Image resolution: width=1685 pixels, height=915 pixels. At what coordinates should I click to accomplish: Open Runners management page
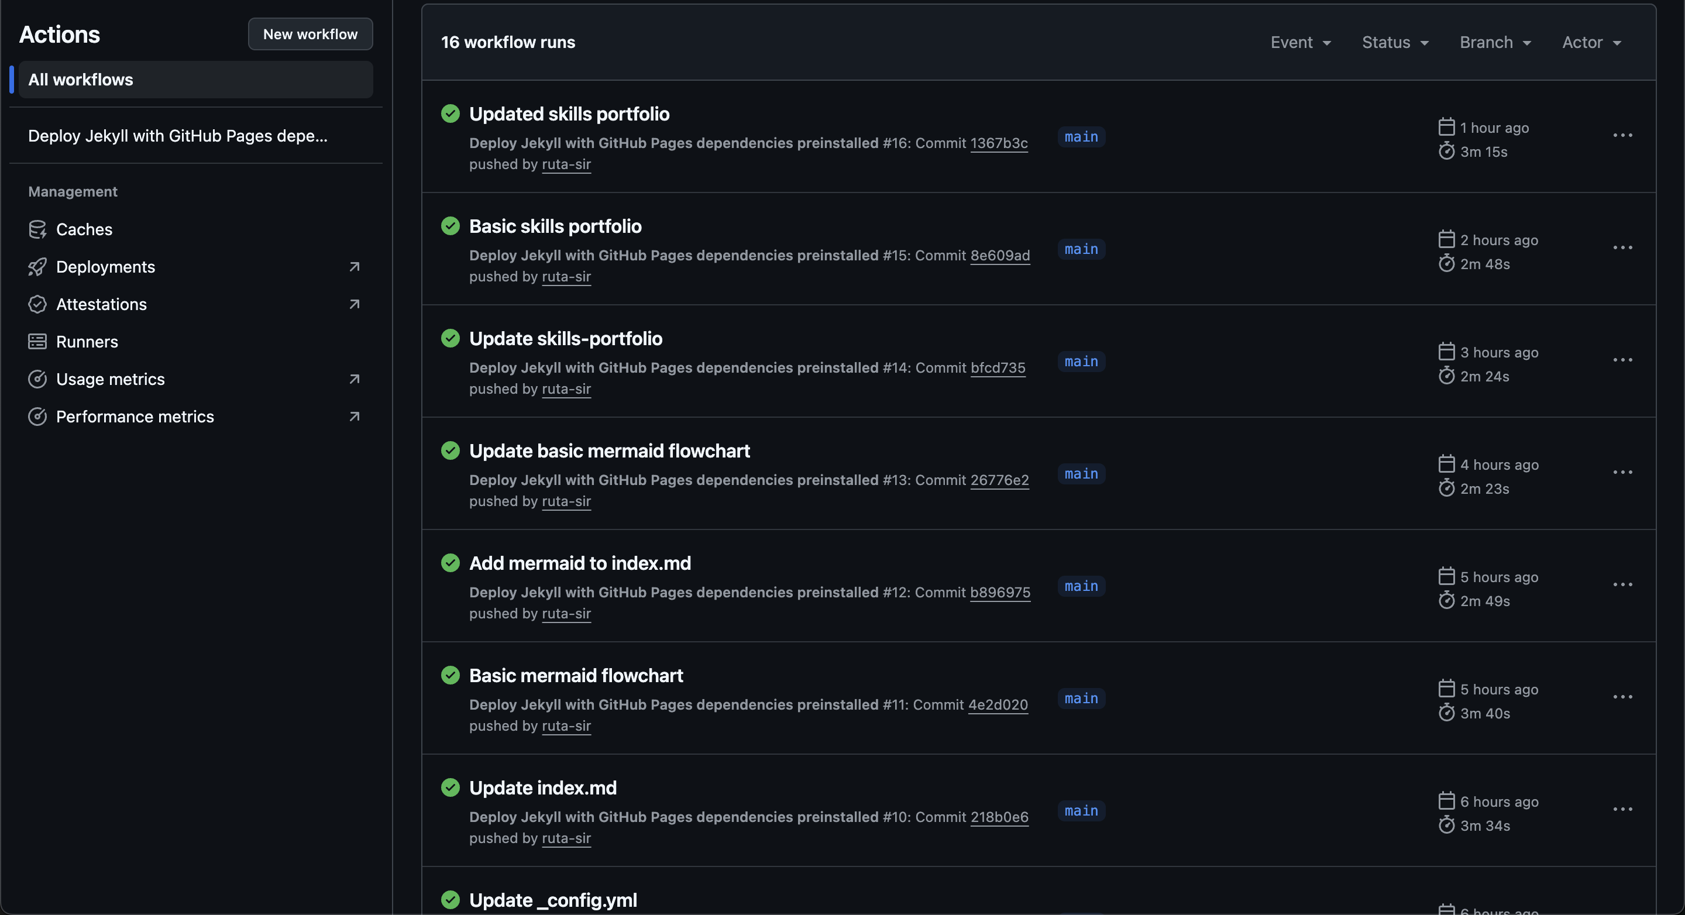tap(195, 342)
